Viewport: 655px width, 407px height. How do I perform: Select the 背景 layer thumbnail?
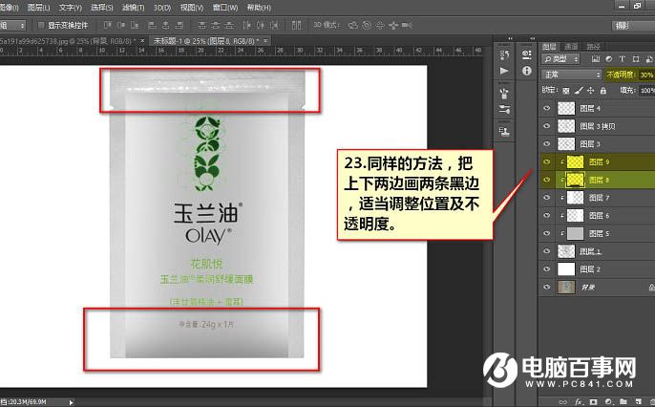pyautogui.click(x=566, y=287)
